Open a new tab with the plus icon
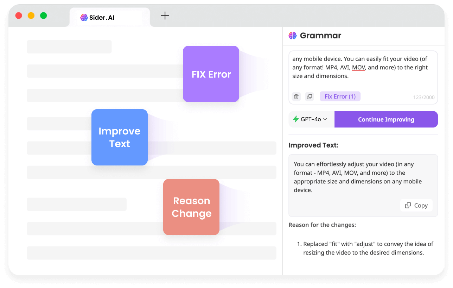The width and height of the screenshot is (453, 288). (x=165, y=15)
